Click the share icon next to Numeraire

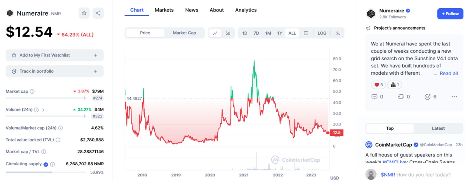pyautogui.click(x=98, y=13)
